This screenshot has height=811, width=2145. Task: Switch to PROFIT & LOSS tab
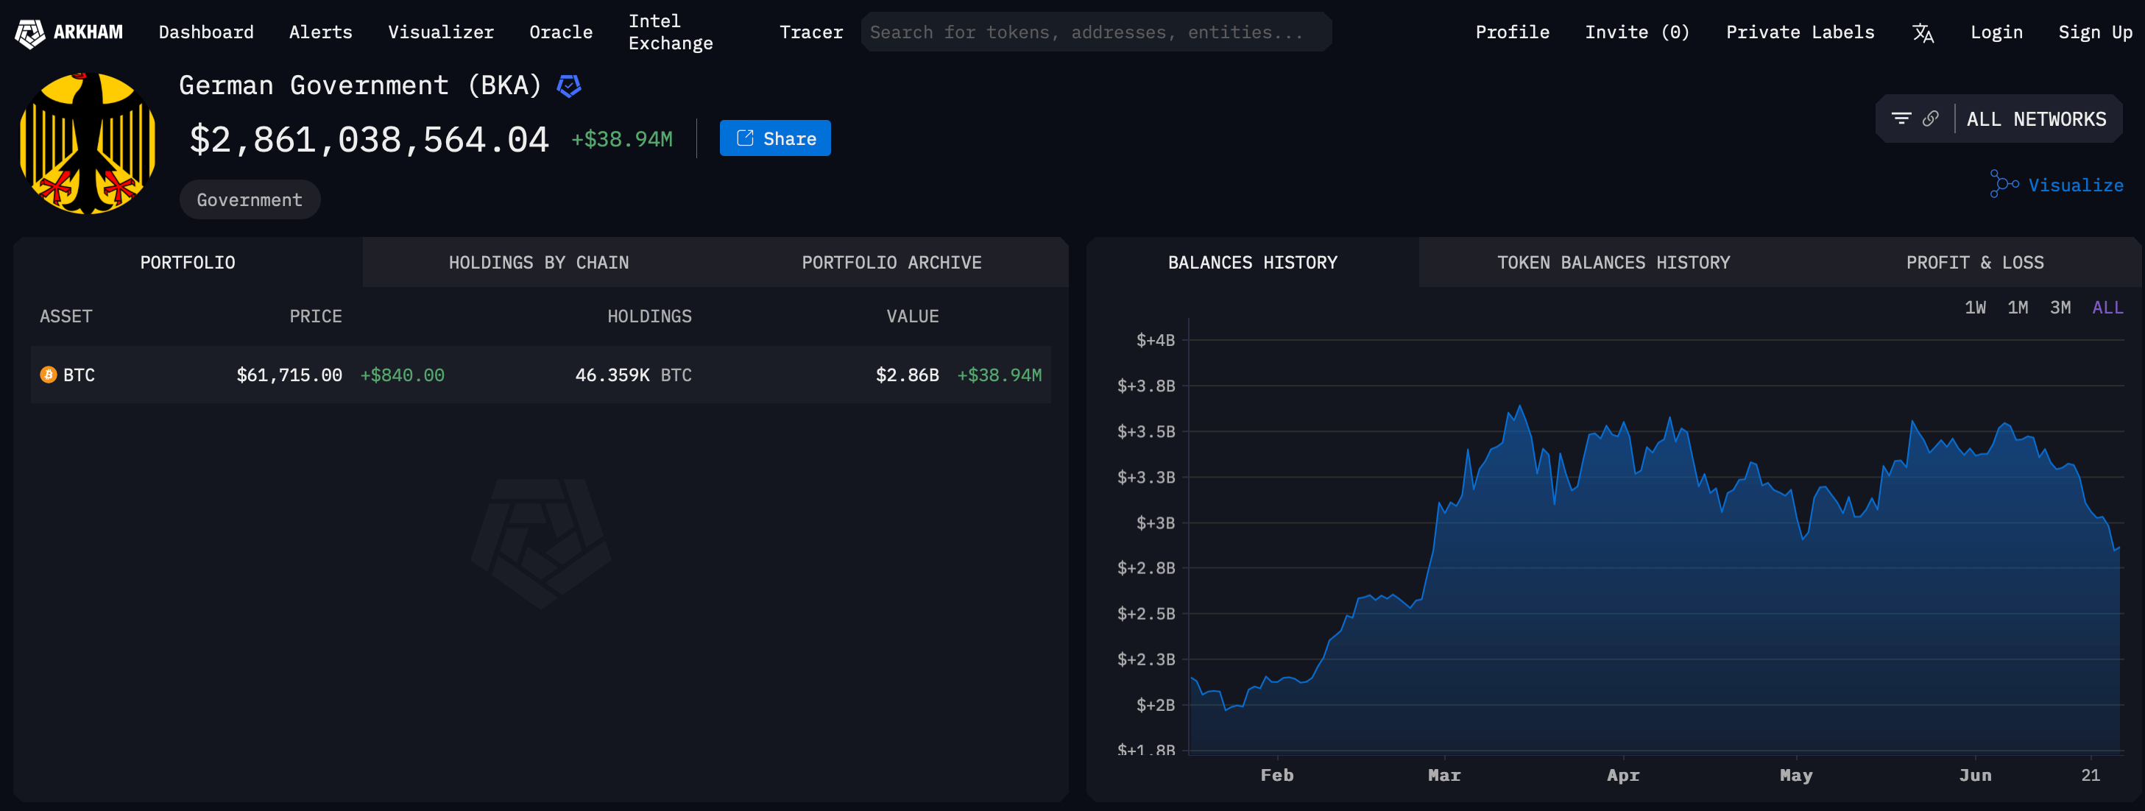point(1974,262)
